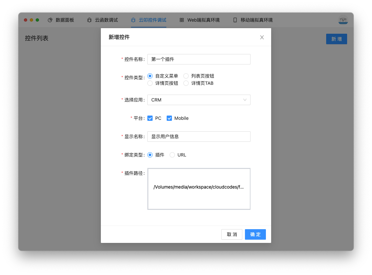
Task: Click the 取消 button
Action: click(x=232, y=234)
